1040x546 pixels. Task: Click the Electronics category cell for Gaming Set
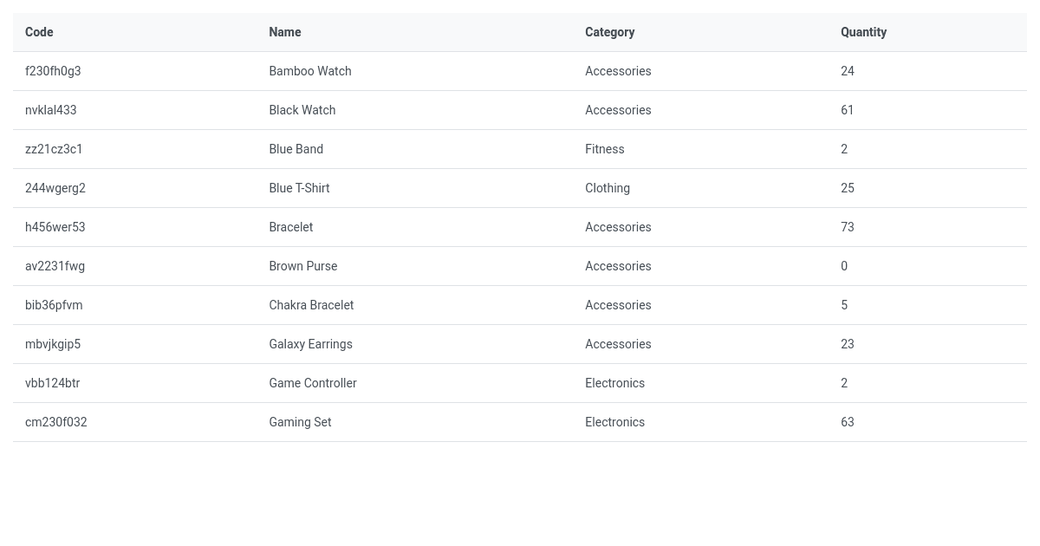[x=614, y=422]
